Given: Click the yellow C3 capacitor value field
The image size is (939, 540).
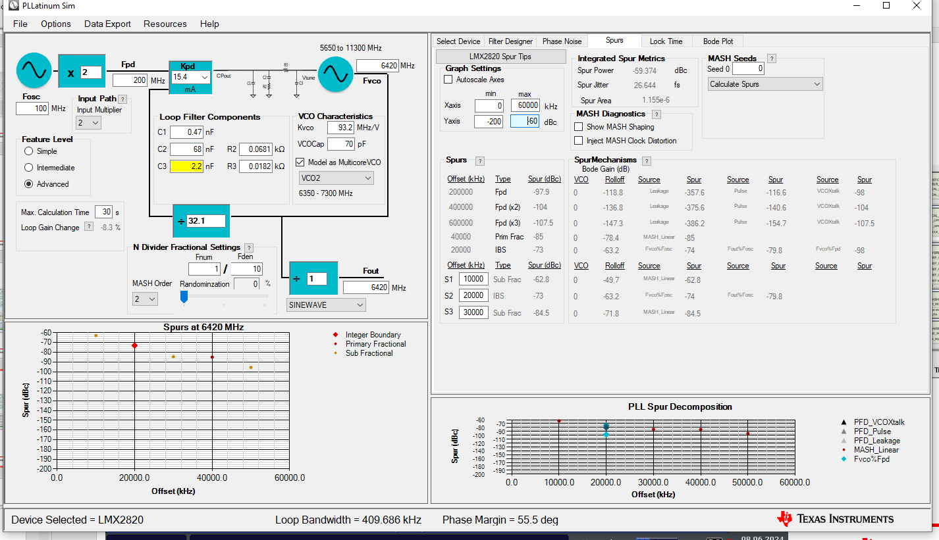Looking at the screenshot, I should pos(187,166).
